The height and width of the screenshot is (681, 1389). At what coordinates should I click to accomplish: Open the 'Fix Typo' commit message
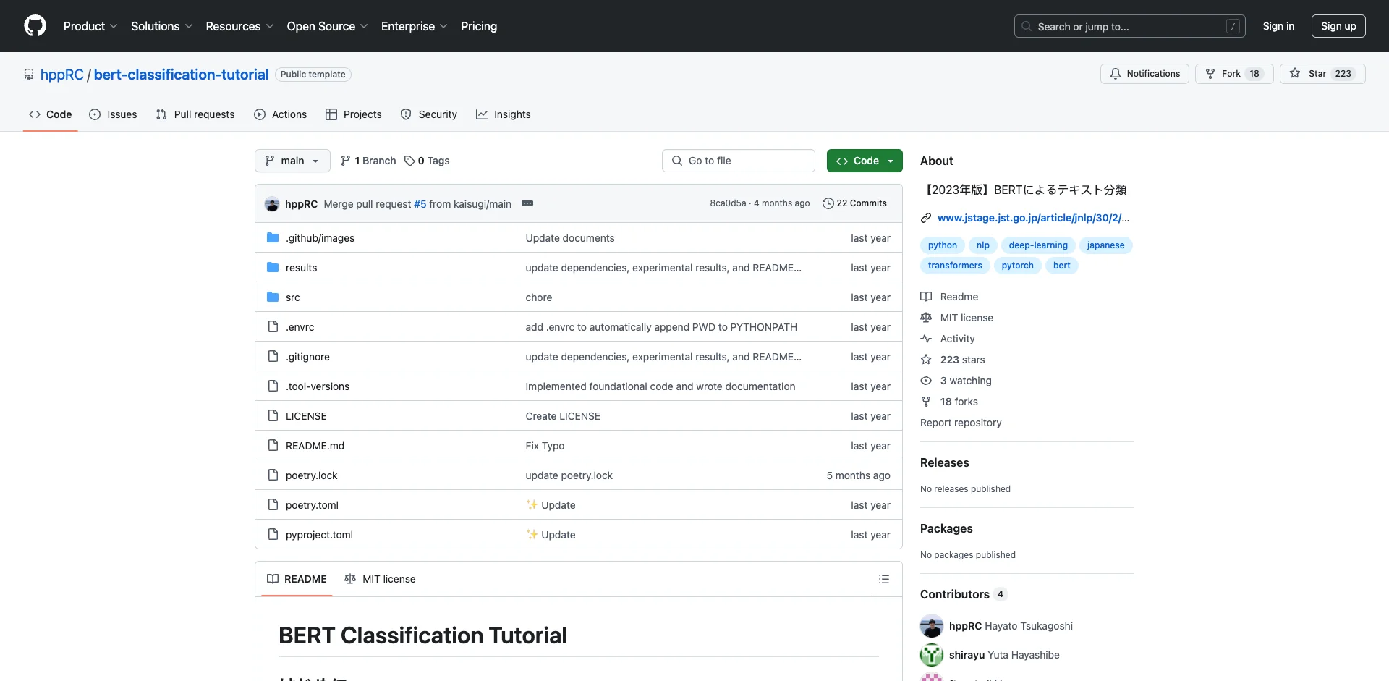545,446
